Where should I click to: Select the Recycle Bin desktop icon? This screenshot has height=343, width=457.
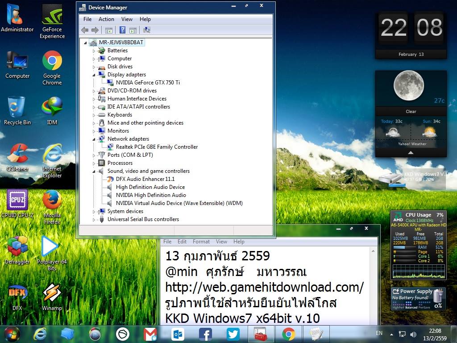pyautogui.click(x=17, y=111)
